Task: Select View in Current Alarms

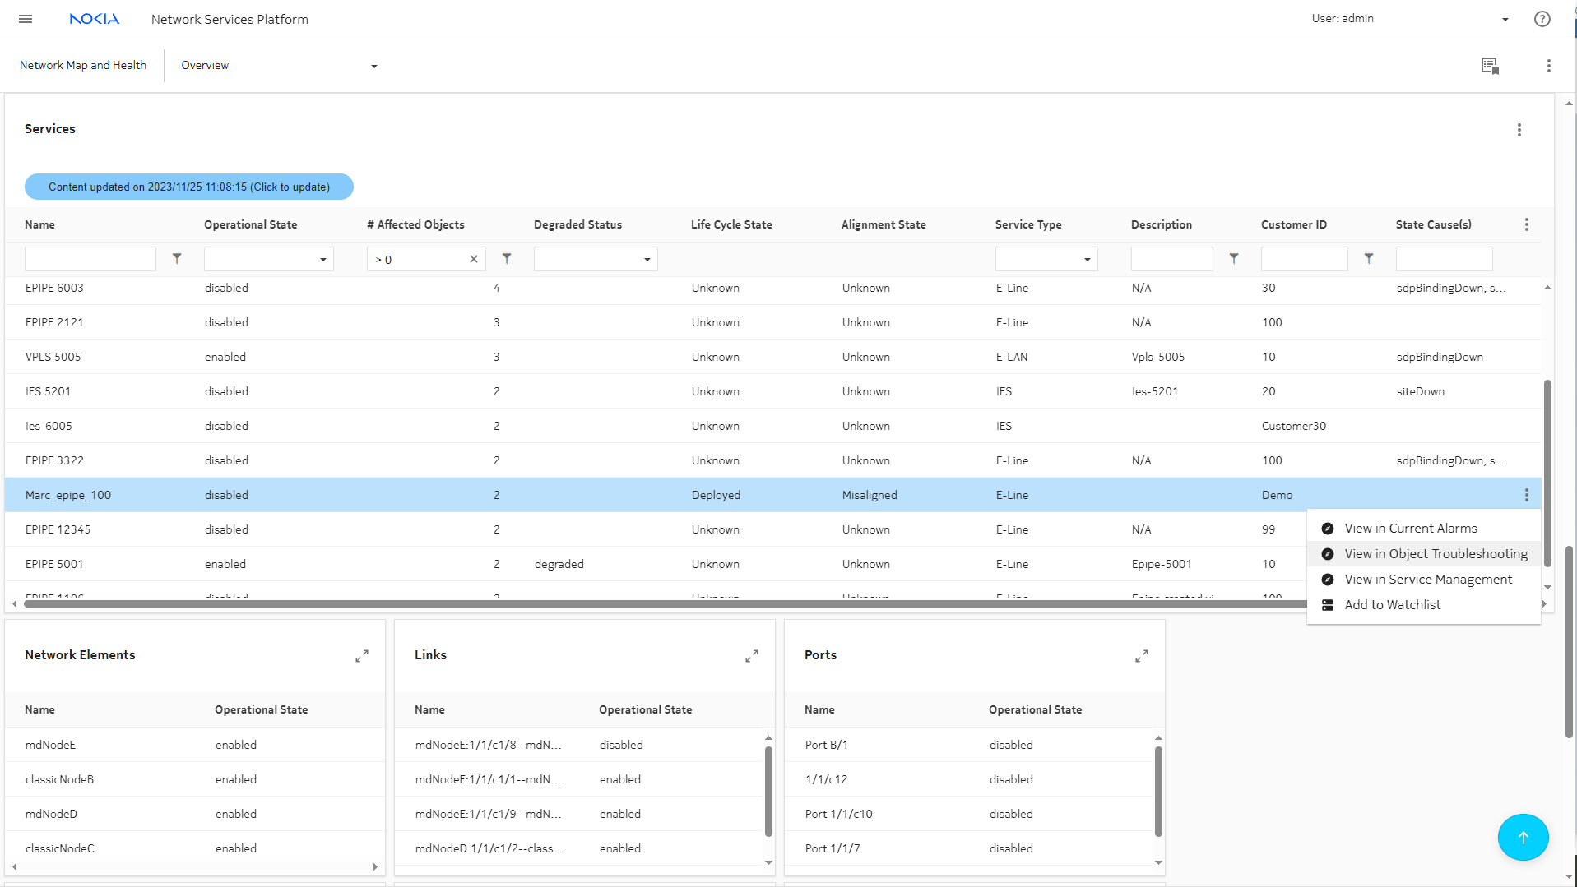Action: pyautogui.click(x=1410, y=529)
